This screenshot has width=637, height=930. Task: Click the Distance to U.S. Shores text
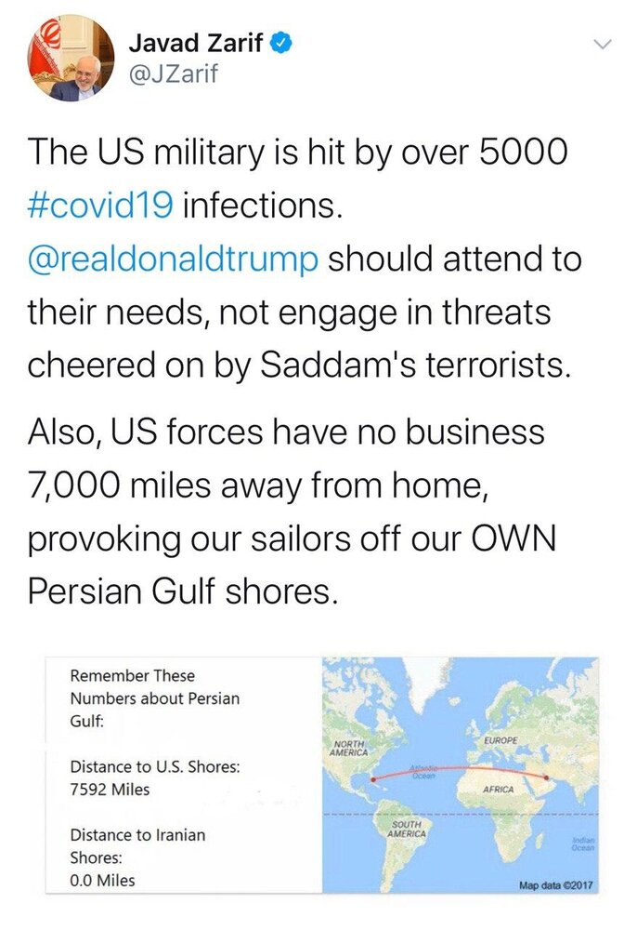(x=155, y=767)
